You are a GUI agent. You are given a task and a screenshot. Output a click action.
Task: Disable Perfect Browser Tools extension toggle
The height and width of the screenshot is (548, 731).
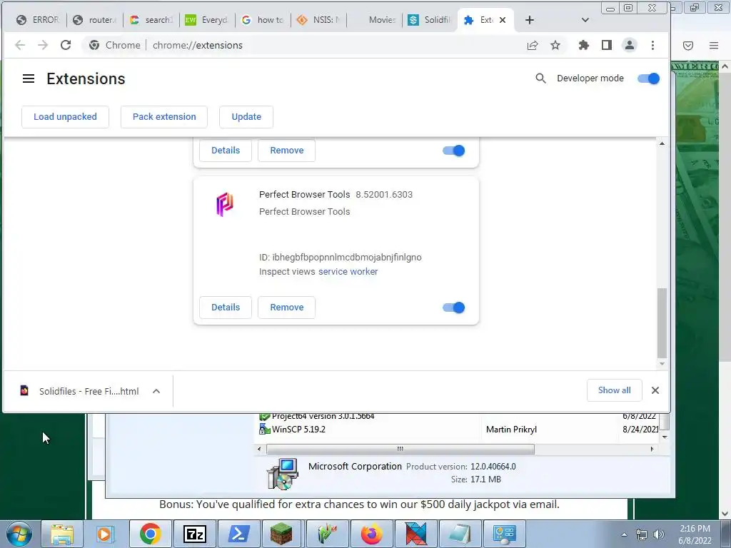453,308
